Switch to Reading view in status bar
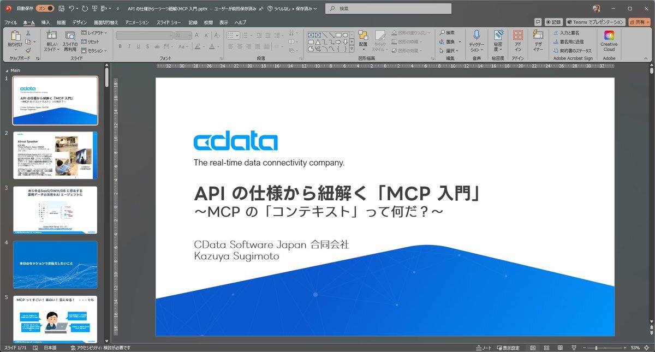Screen dimensions: 655x352 click(561, 348)
